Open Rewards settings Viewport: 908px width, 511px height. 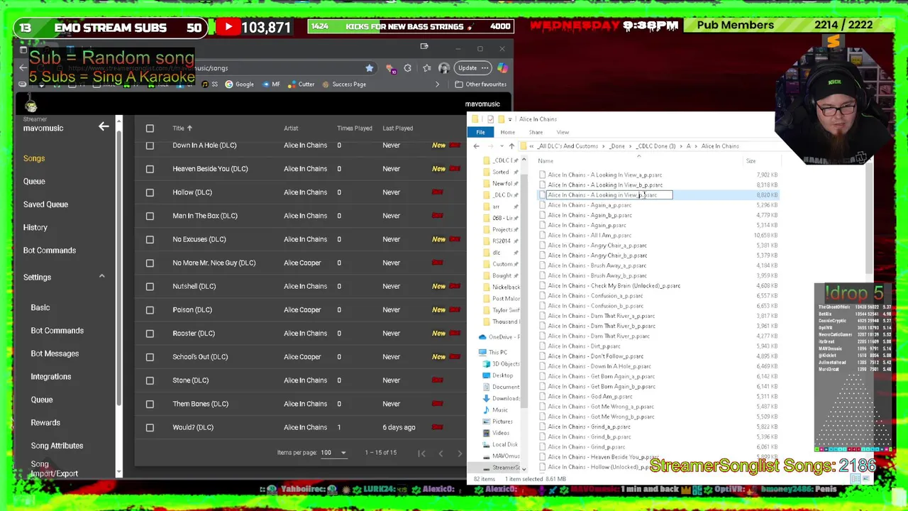[45, 423]
